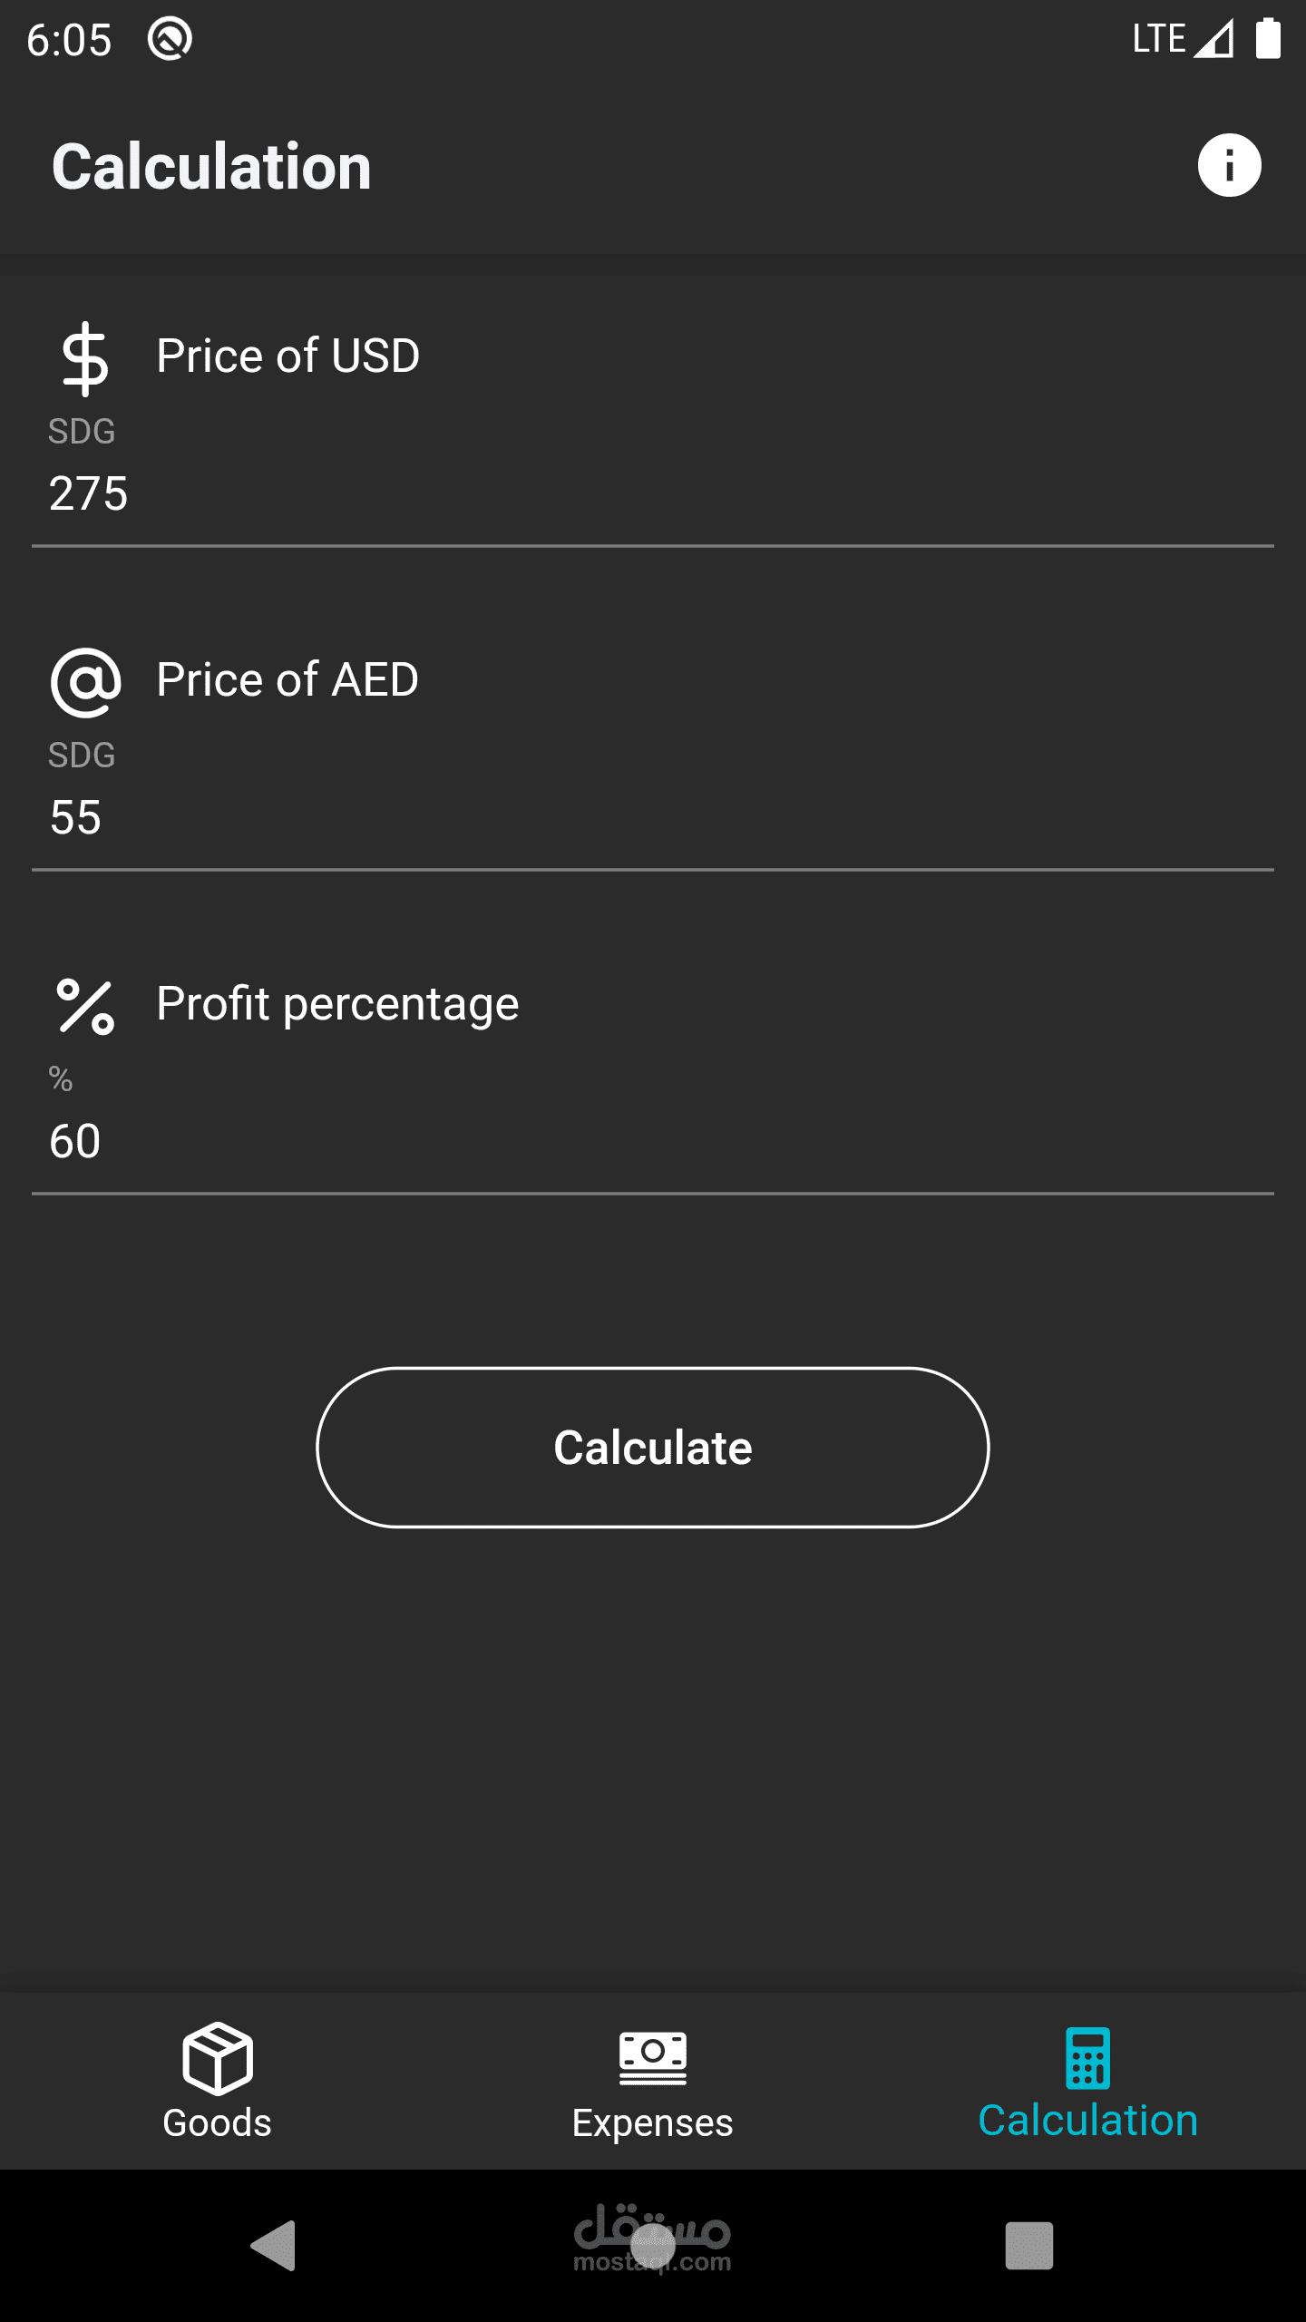Tap the Expenses cash icon
Viewport: 1306px width, 2322px height.
click(653, 2058)
